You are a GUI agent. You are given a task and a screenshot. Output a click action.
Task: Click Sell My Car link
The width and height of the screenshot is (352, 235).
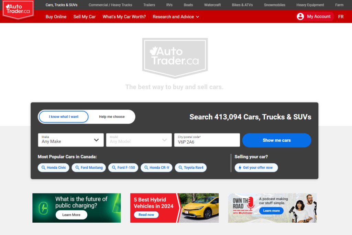click(85, 17)
